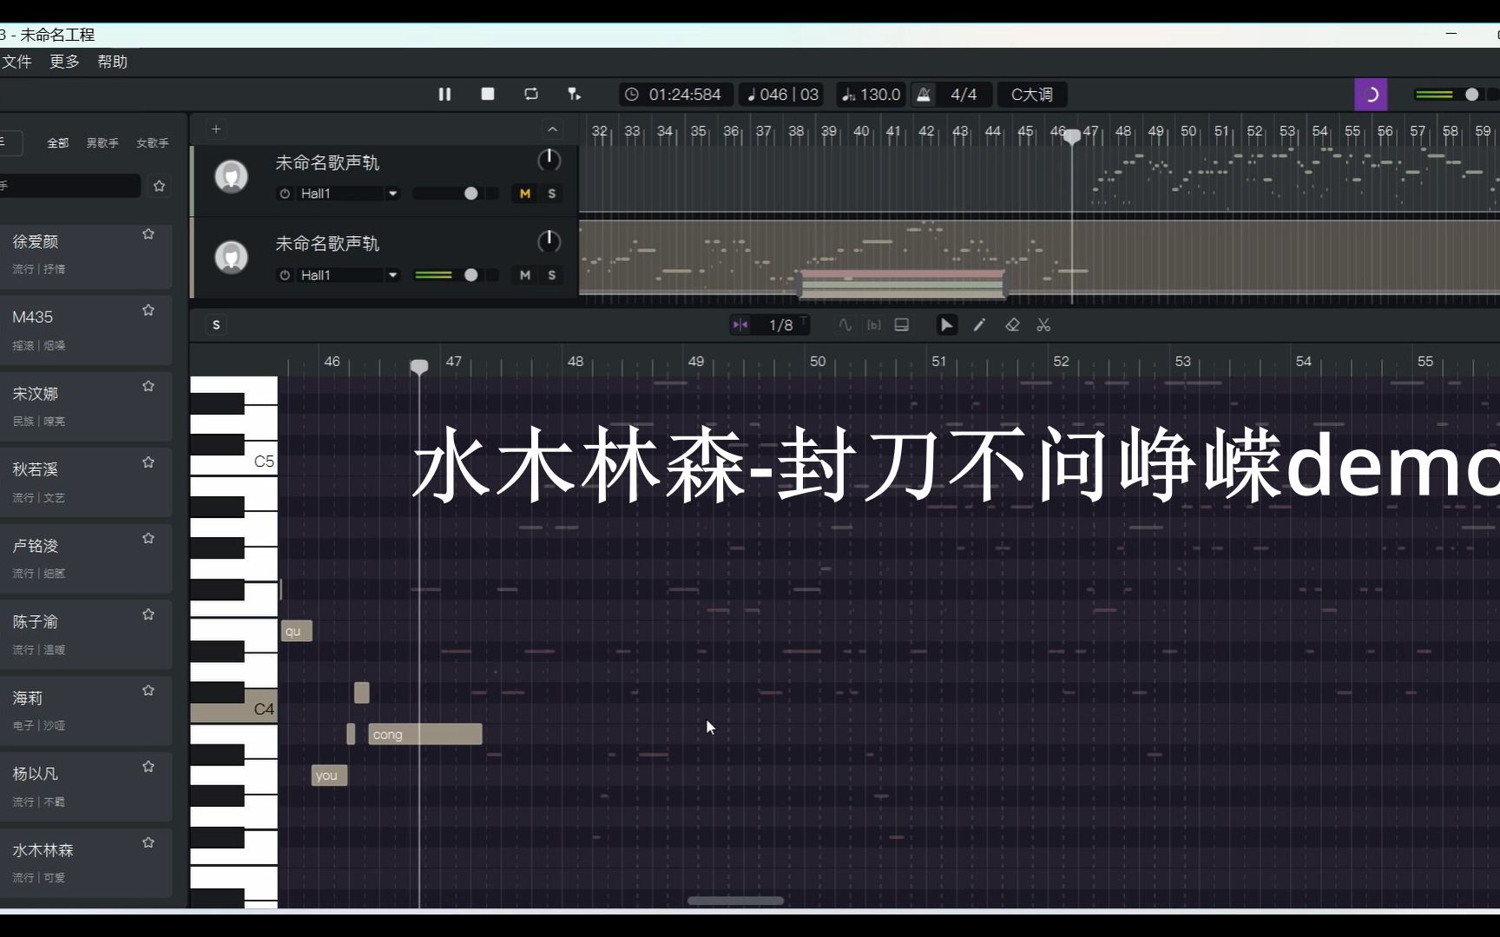This screenshot has width=1500, height=937.
Task: Open the 文件 menu
Action: [16, 62]
